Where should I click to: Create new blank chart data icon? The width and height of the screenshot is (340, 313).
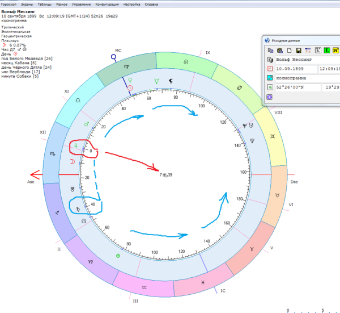pyautogui.click(x=288, y=50)
